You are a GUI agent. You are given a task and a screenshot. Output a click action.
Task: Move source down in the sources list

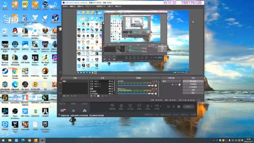point(106,96)
